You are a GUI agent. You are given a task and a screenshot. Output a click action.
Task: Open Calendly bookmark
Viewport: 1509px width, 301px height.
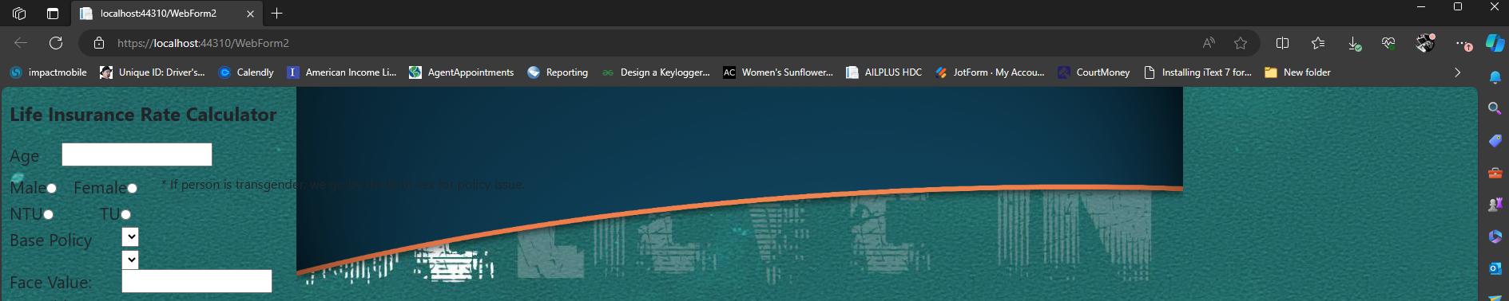[246, 72]
